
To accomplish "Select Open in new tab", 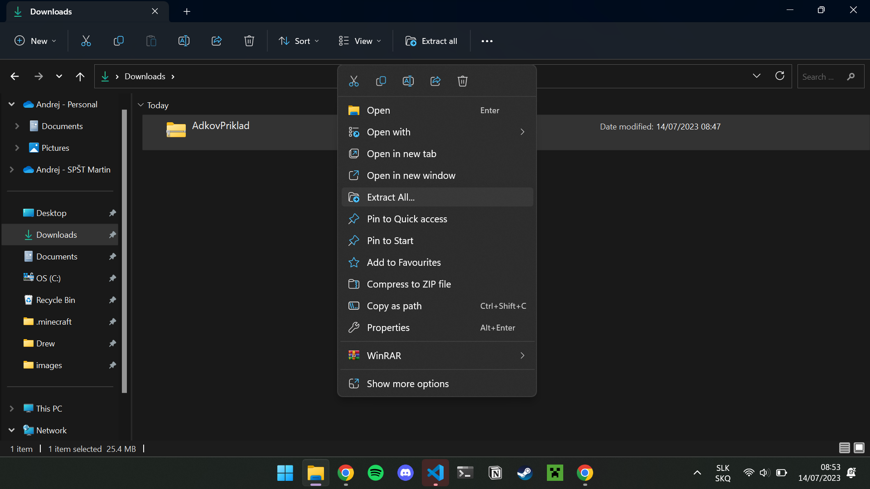I will coord(437,154).
